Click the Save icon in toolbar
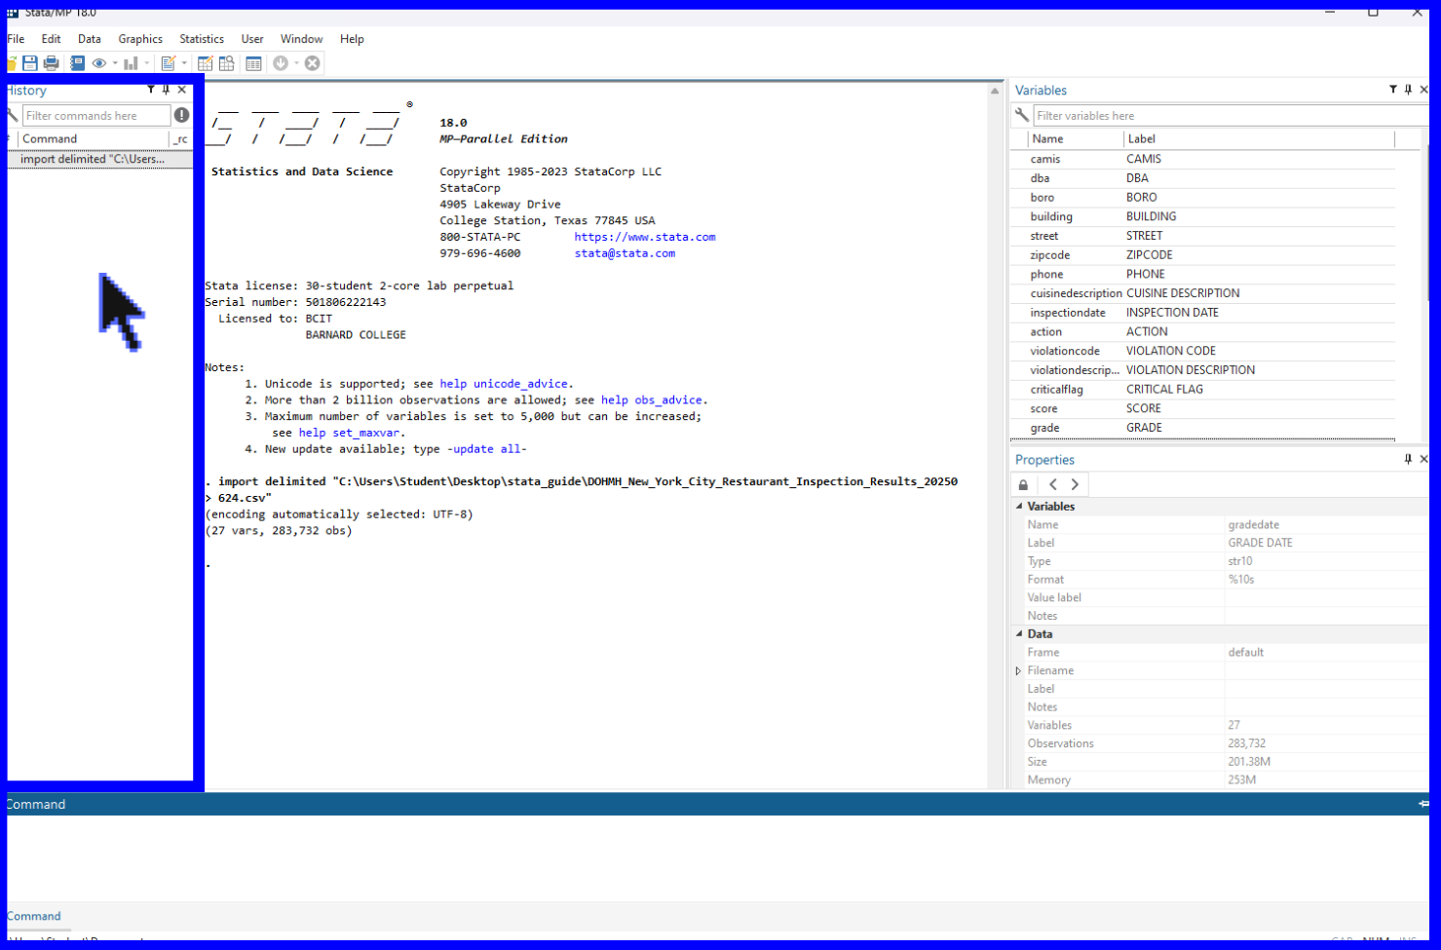Screen dimensions: 1441x950 point(30,63)
